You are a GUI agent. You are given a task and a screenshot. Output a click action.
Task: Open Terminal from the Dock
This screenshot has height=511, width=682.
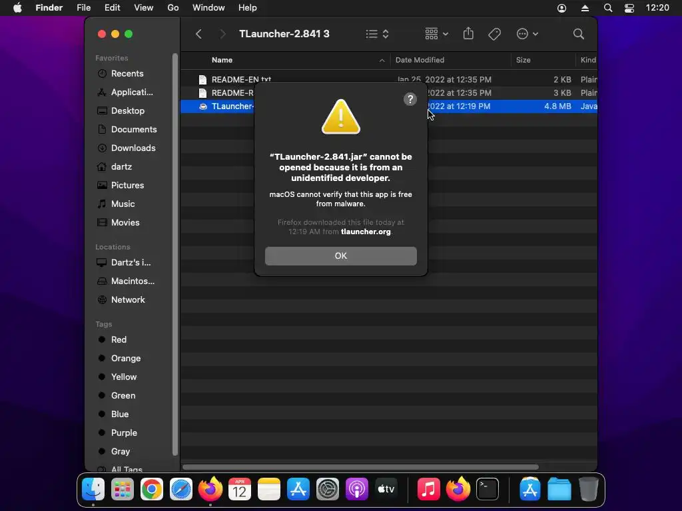[487, 489]
